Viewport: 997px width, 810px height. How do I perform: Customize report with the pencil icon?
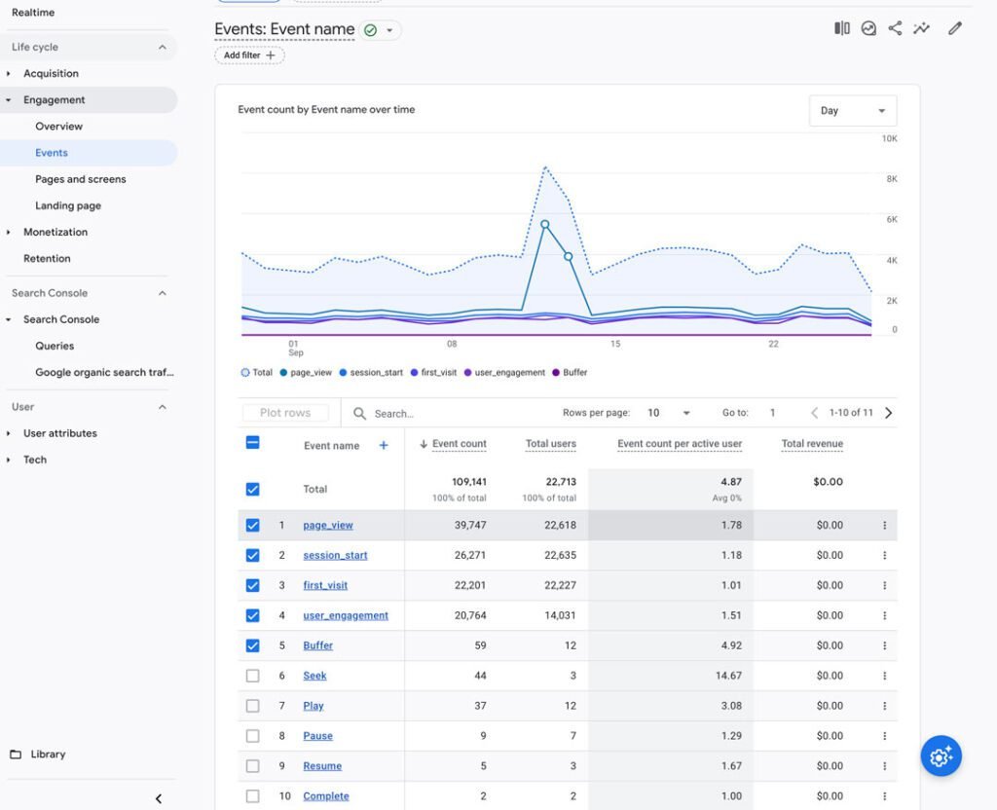[x=954, y=28]
